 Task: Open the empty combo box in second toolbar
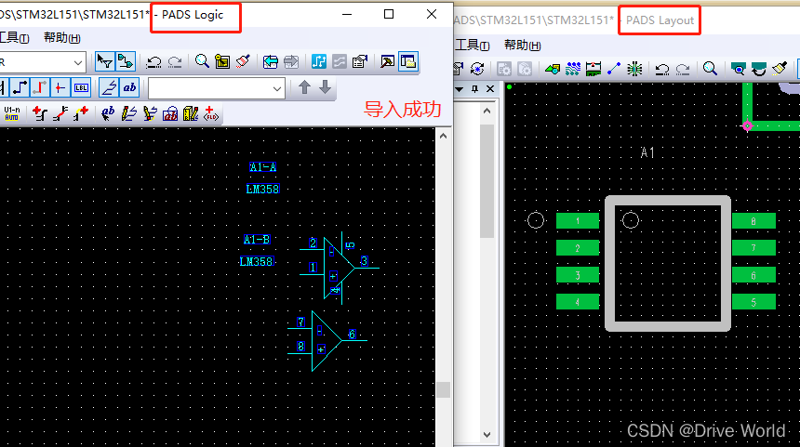tap(217, 88)
